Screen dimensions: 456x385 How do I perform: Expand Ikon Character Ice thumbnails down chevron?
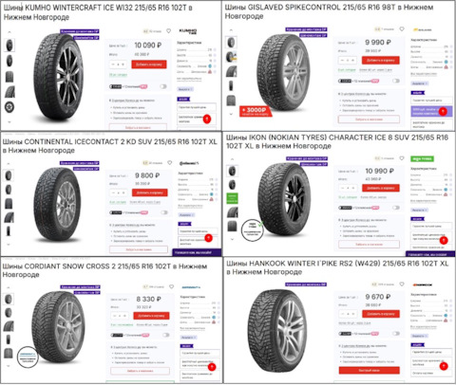point(232,239)
